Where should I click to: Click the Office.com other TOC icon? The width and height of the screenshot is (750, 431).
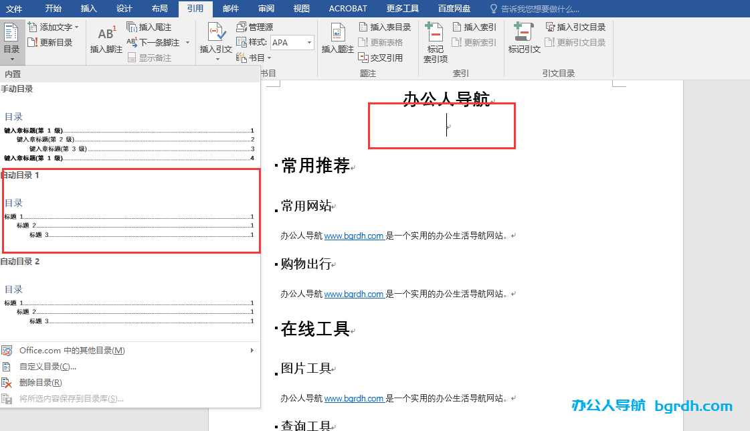(7, 351)
